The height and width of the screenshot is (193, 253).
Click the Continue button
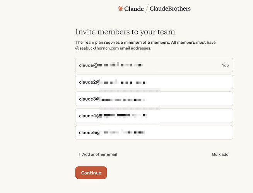[x=91, y=173]
